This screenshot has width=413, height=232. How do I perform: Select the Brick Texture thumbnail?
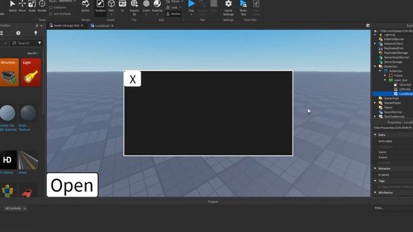click(x=28, y=113)
